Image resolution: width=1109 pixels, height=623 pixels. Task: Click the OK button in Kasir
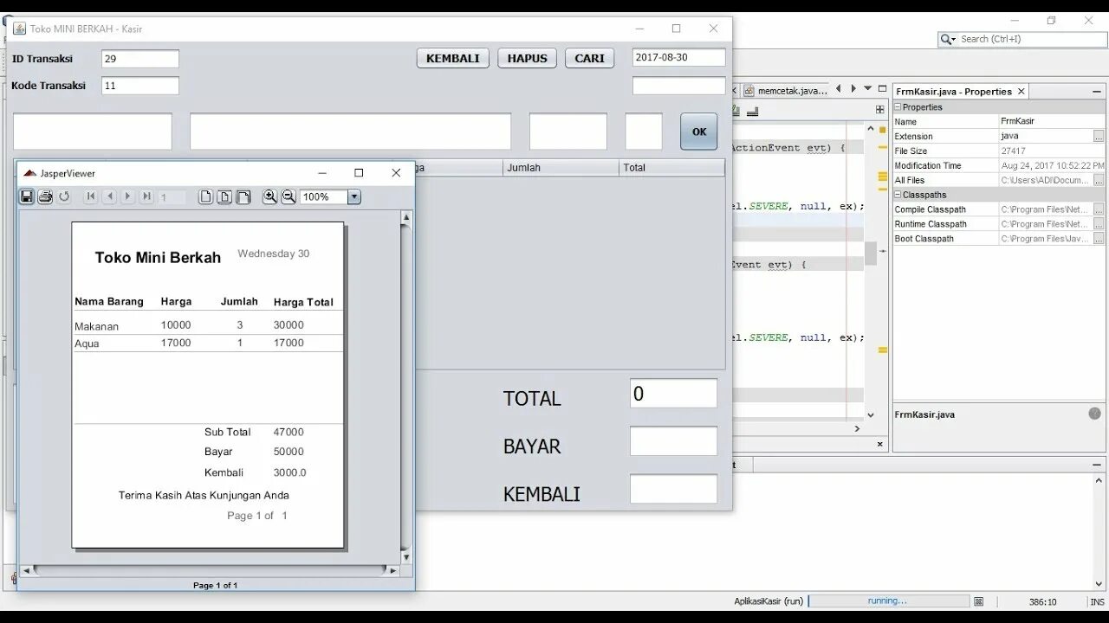[x=699, y=132]
